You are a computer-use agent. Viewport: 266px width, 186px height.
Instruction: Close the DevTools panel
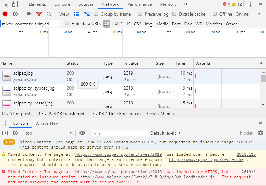261,4
